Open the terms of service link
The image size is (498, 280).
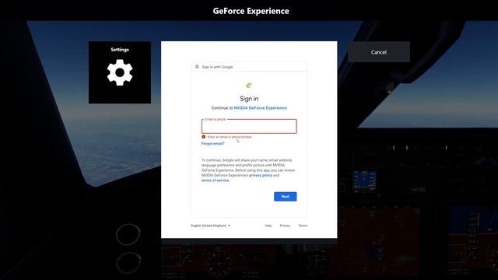point(215,180)
